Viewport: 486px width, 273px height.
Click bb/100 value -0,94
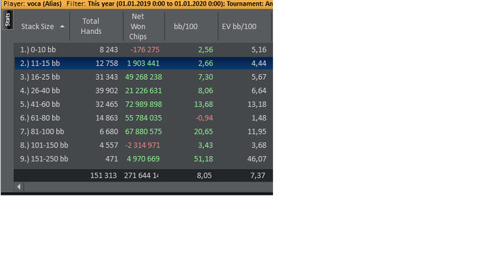(x=204, y=118)
